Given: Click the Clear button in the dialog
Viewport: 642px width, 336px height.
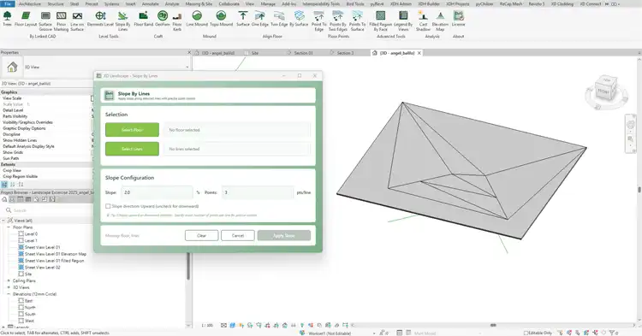Looking at the screenshot, I should (201, 235).
